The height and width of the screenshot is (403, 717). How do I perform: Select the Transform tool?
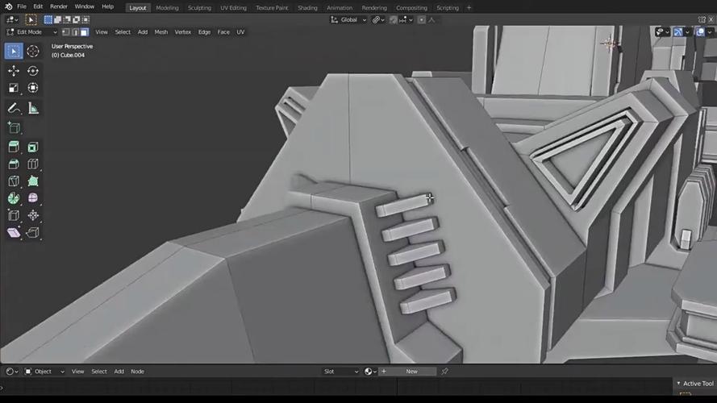pyautogui.click(x=32, y=88)
